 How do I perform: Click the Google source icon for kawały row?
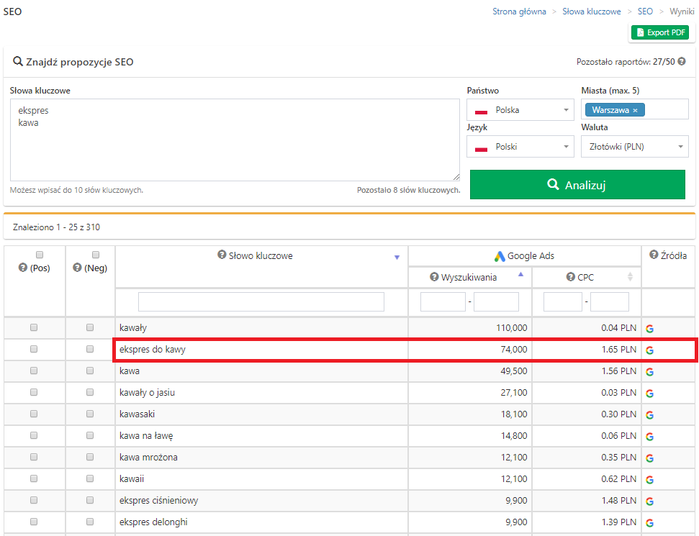pos(650,328)
